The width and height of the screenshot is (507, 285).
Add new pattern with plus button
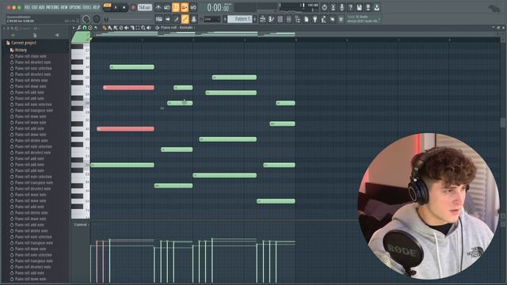click(255, 19)
